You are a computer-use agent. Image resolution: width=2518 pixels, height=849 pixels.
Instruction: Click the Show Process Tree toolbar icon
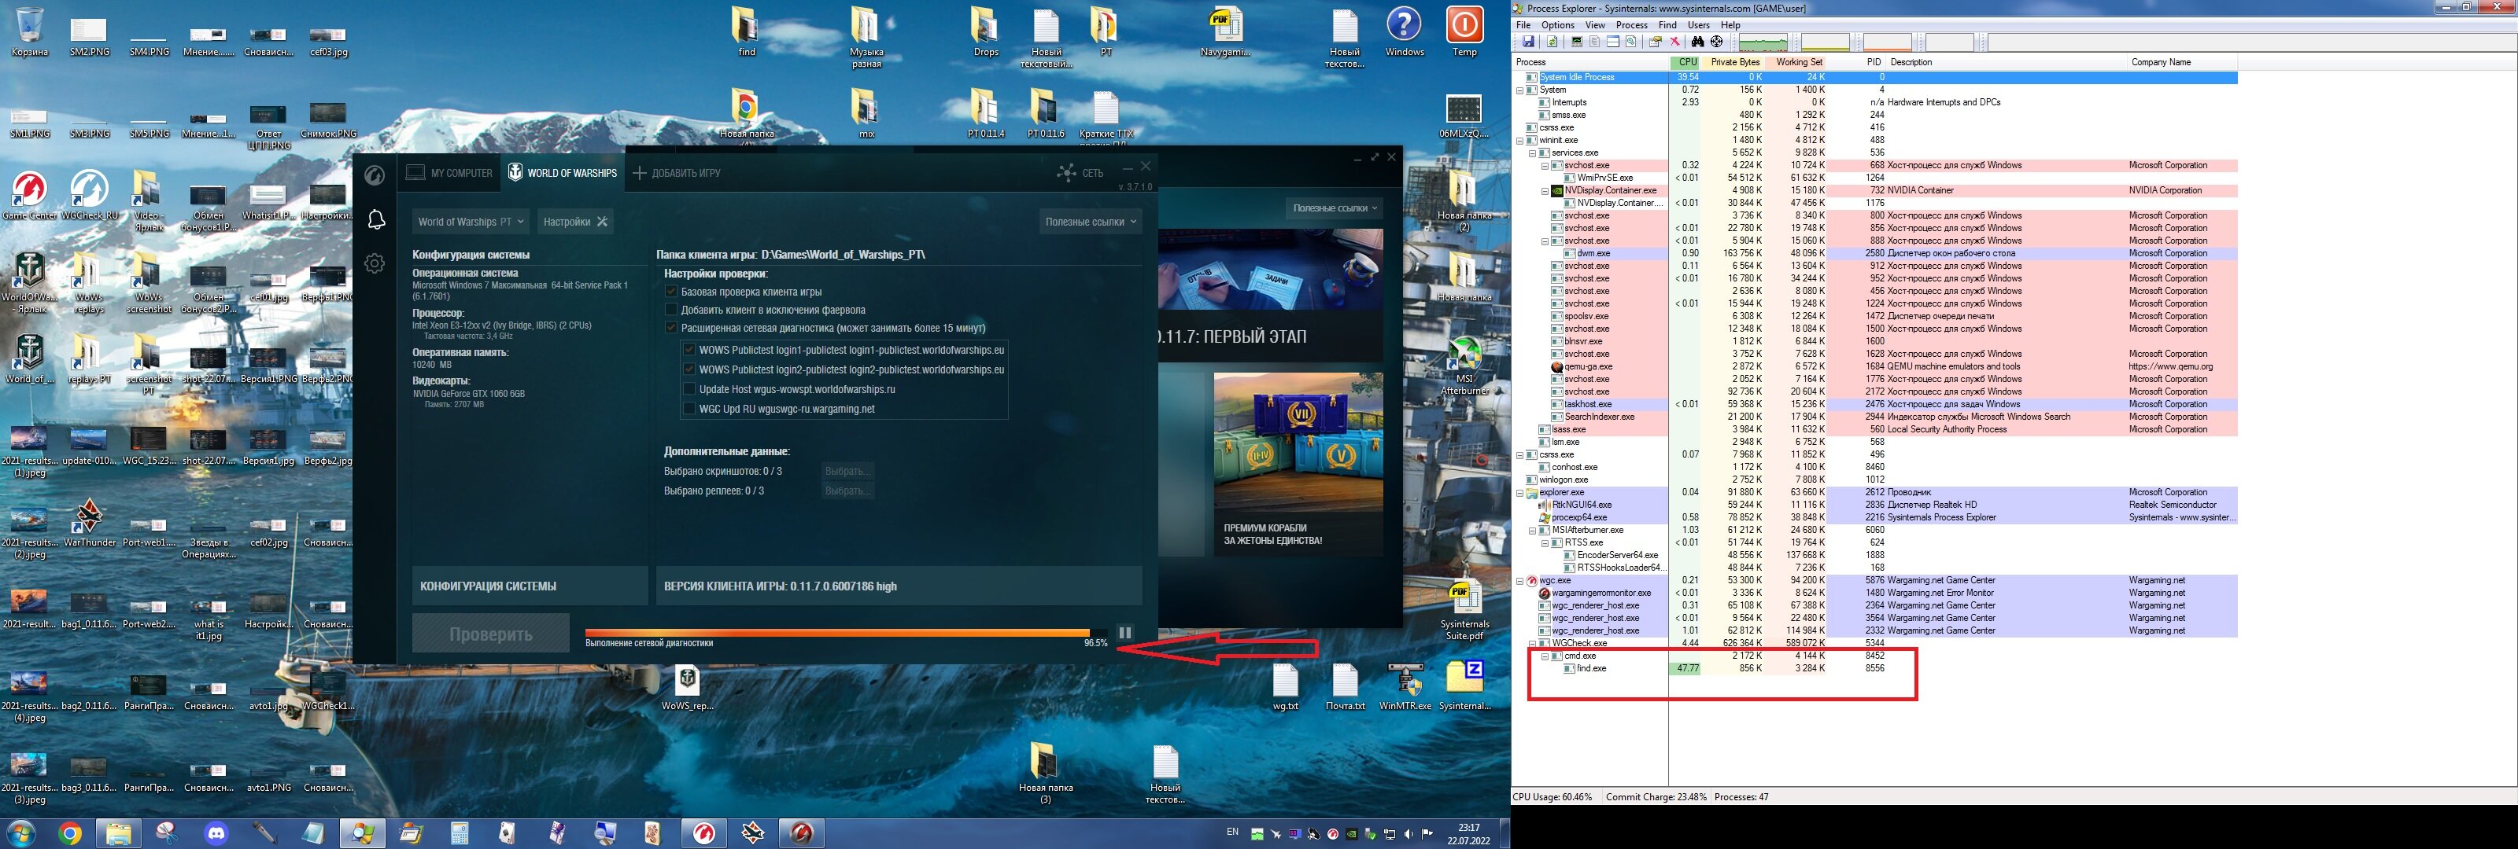[1595, 42]
